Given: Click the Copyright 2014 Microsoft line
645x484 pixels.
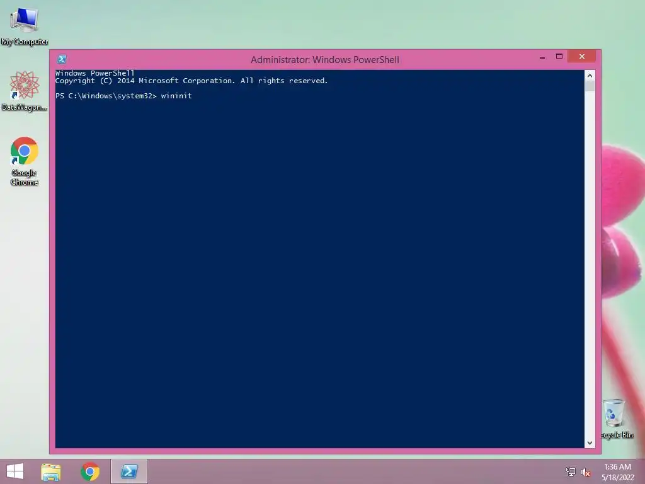Looking at the screenshot, I should 191,81.
